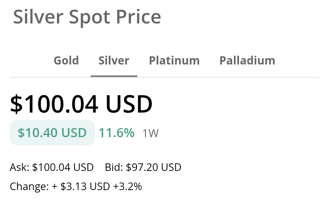Click the "Ask:" label
The height and width of the screenshot is (205, 329).
pos(19,167)
